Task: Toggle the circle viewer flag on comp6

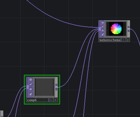Action: (31, 80)
